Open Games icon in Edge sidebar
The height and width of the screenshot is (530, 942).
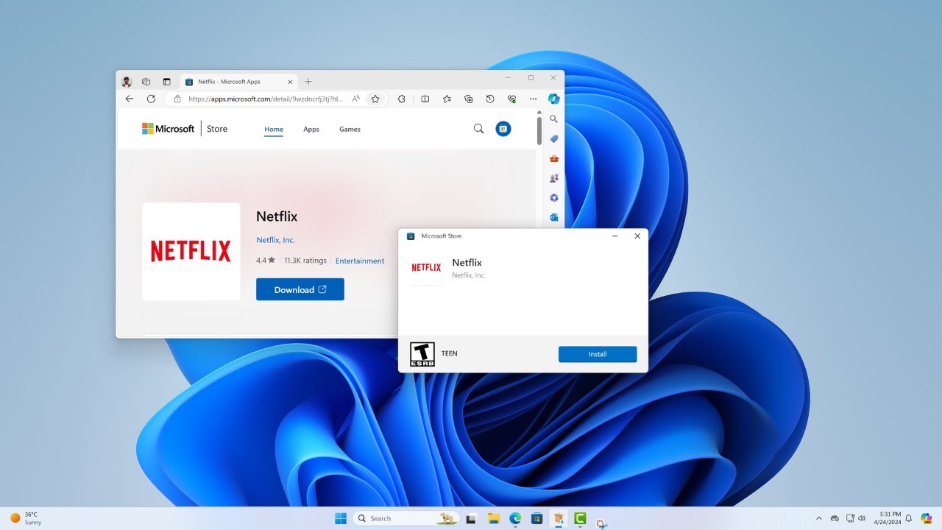click(x=554, y=178)
